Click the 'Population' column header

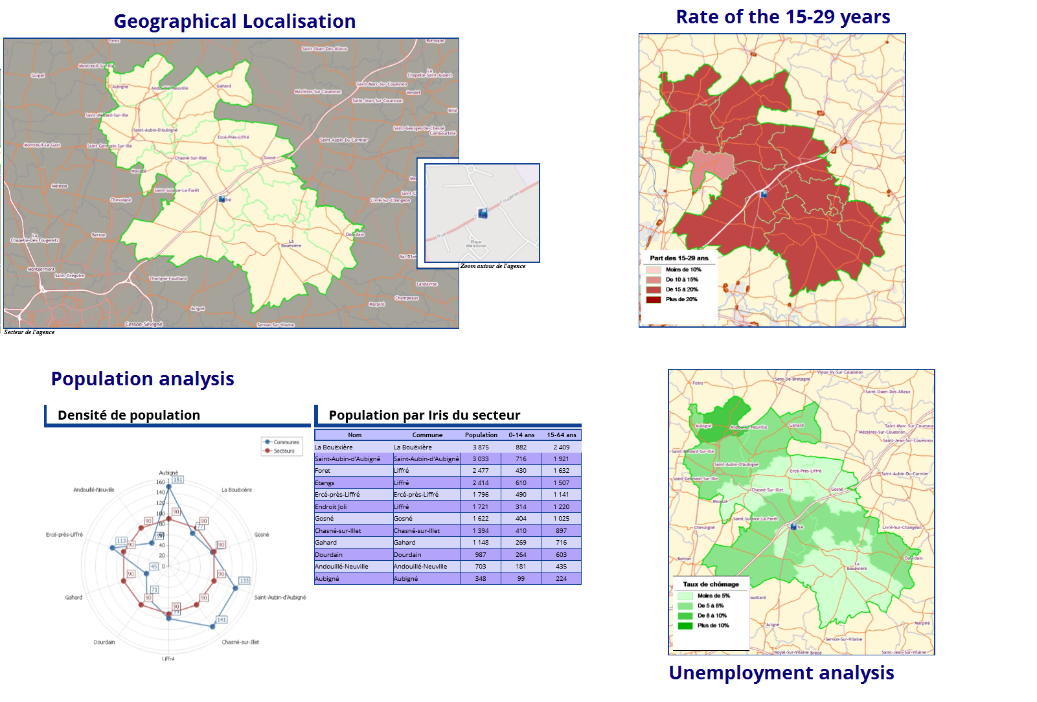481,435
